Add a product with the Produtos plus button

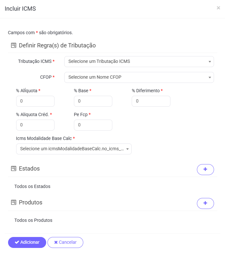[205, 203]
